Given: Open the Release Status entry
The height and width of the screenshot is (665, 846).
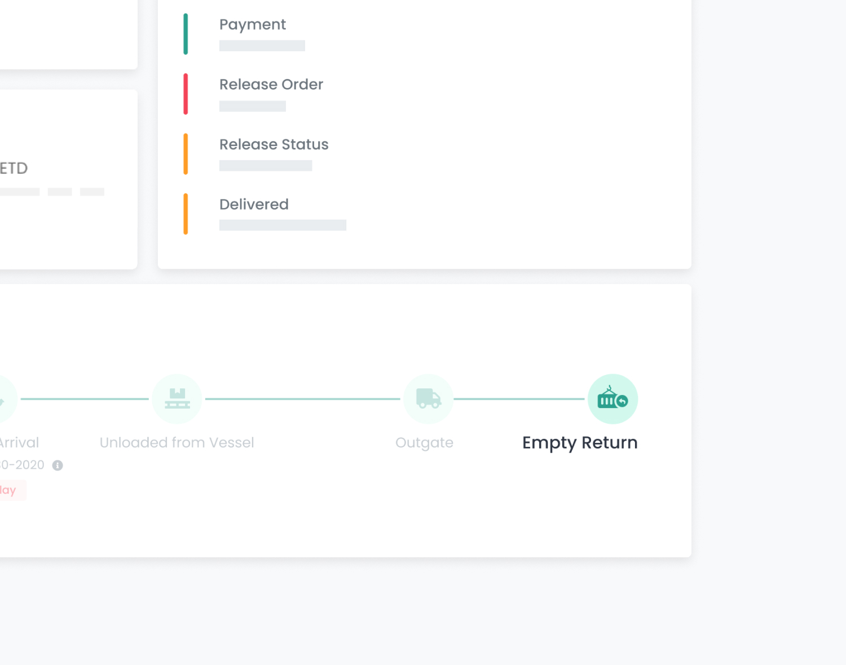Looking at the screenshot, I should coord(274,145).
